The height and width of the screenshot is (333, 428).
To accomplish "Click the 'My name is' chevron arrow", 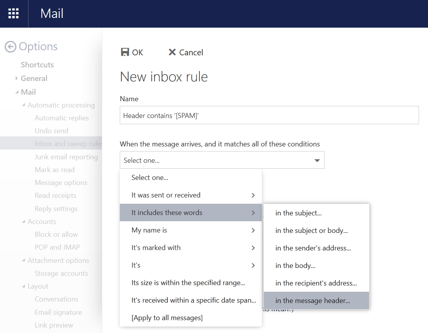I will [253, 230].
